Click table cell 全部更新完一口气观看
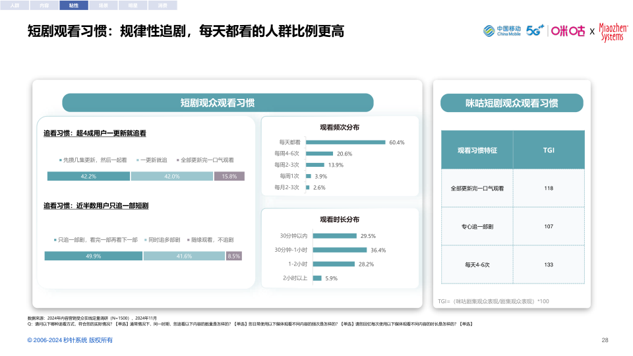Viewport: 633px width, 356px height. coord(477,188)
